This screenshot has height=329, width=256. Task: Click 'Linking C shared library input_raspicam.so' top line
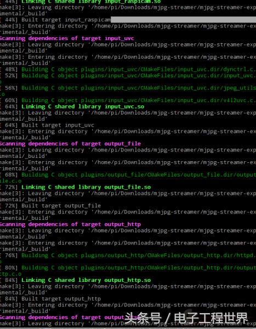[81, 2]
